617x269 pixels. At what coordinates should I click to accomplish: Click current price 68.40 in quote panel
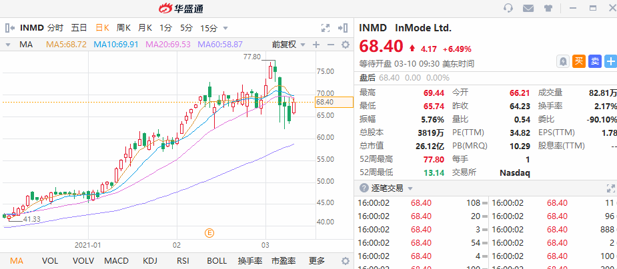pyautogui.click(x=382, y=47)
